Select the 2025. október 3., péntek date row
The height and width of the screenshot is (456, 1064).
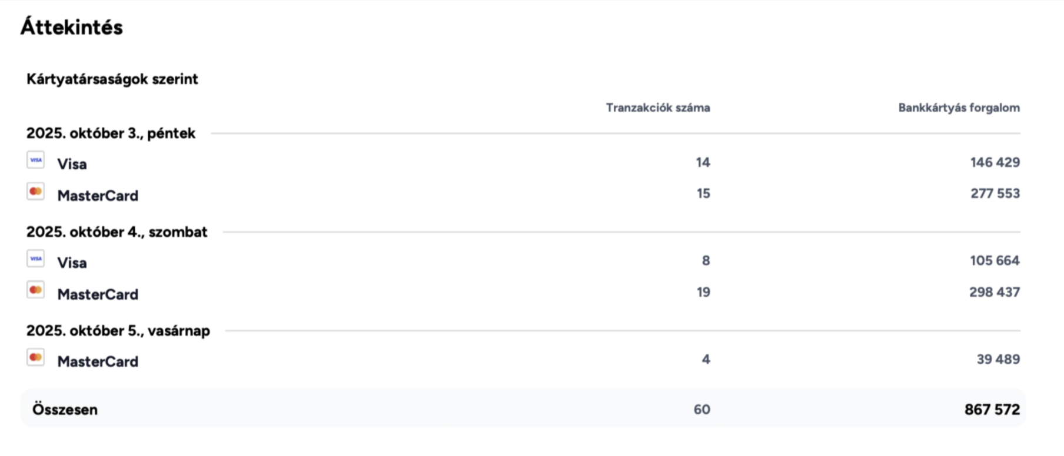click(111, 133)
